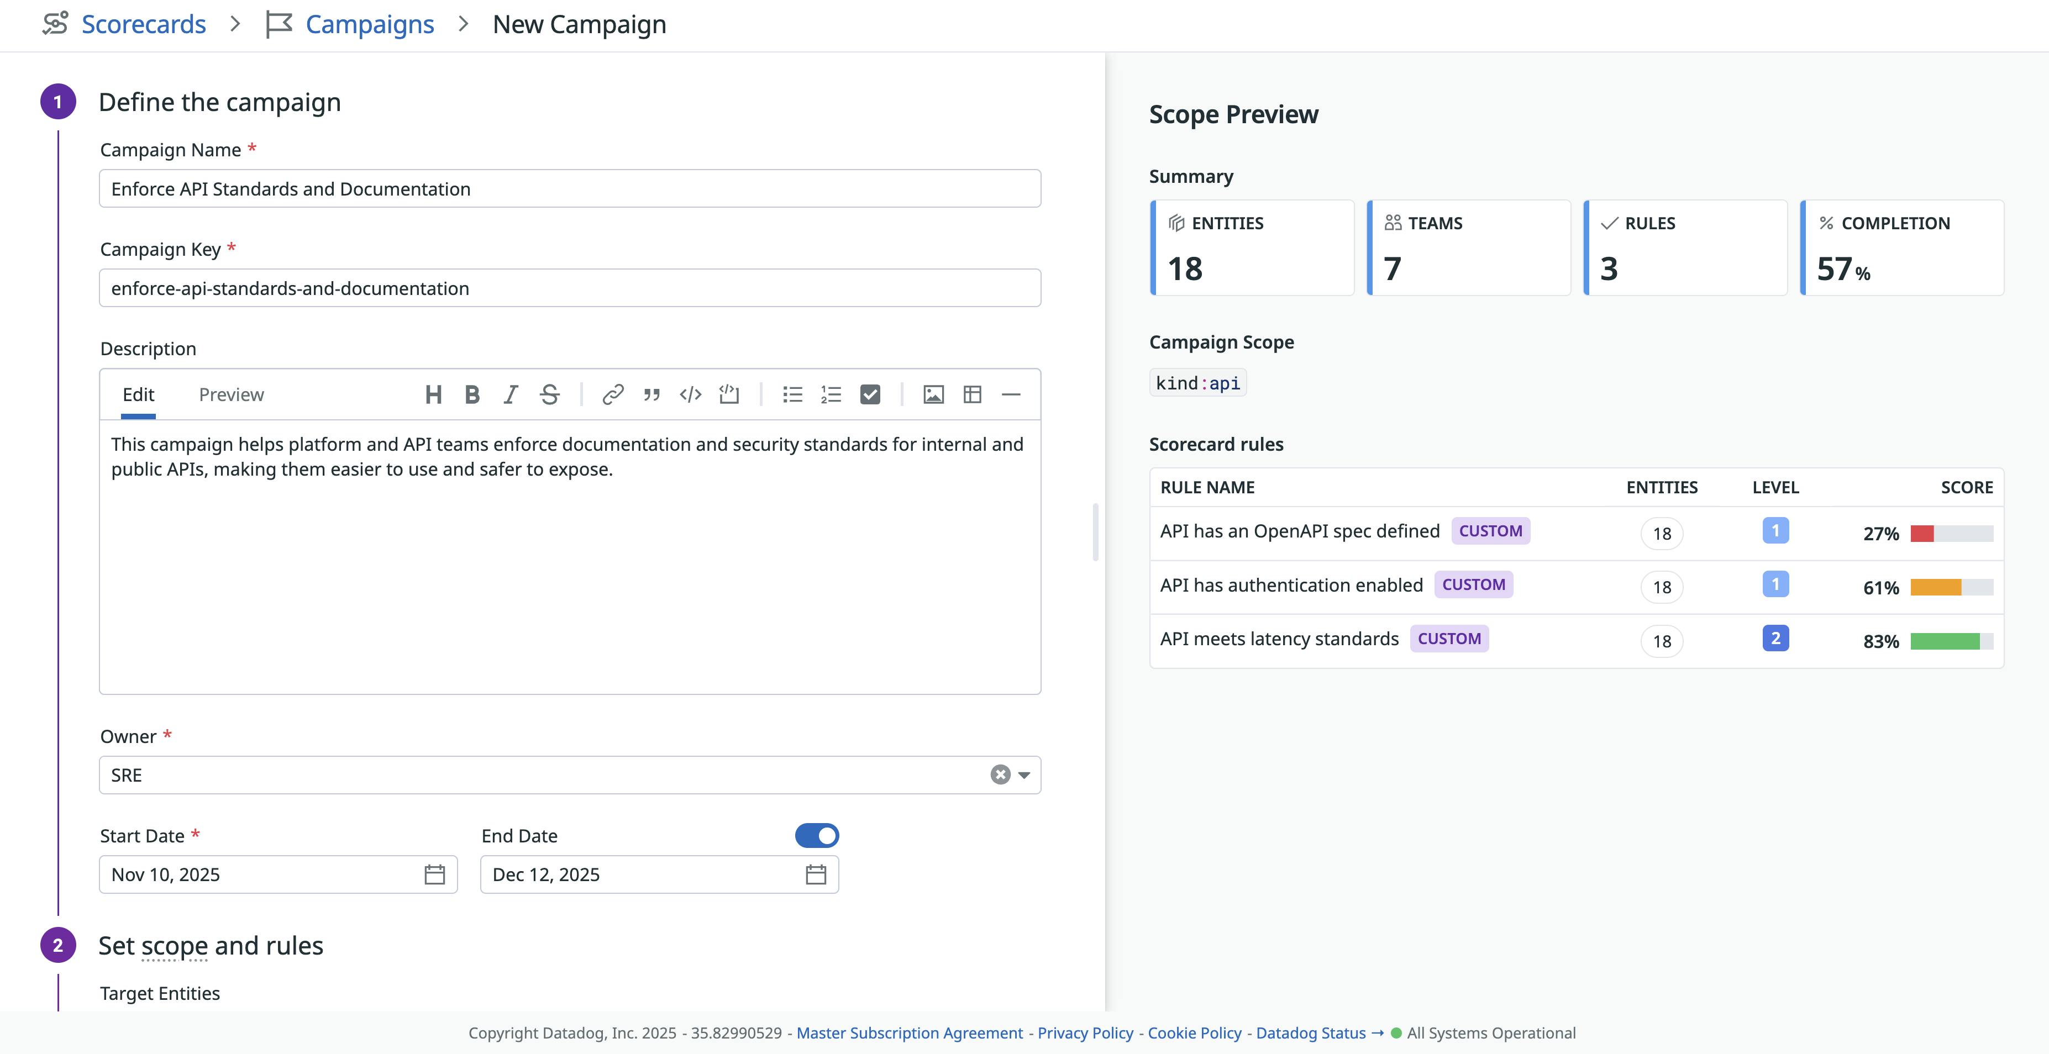The width and height of the screenshot is (2049, 1054).
Task: Open the Master Subscription Agreement
Action: (910, 1032)
